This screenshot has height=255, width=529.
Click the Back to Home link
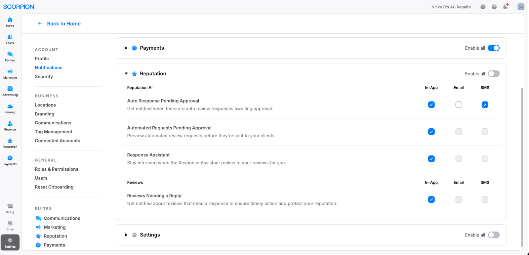click(x=63, y=23)
